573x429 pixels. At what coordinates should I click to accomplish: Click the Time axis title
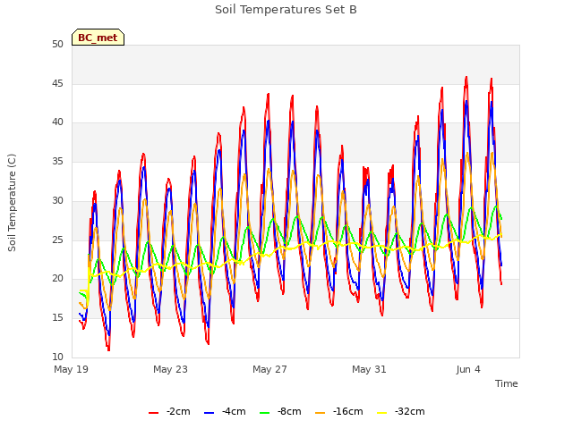coord(507,383)
